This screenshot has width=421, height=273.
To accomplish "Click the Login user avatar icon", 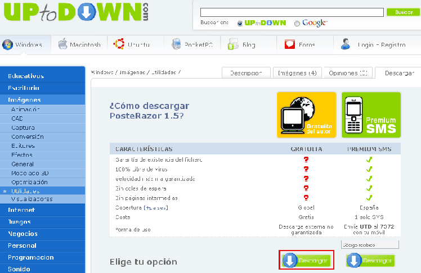I will [x=346, y=44].
